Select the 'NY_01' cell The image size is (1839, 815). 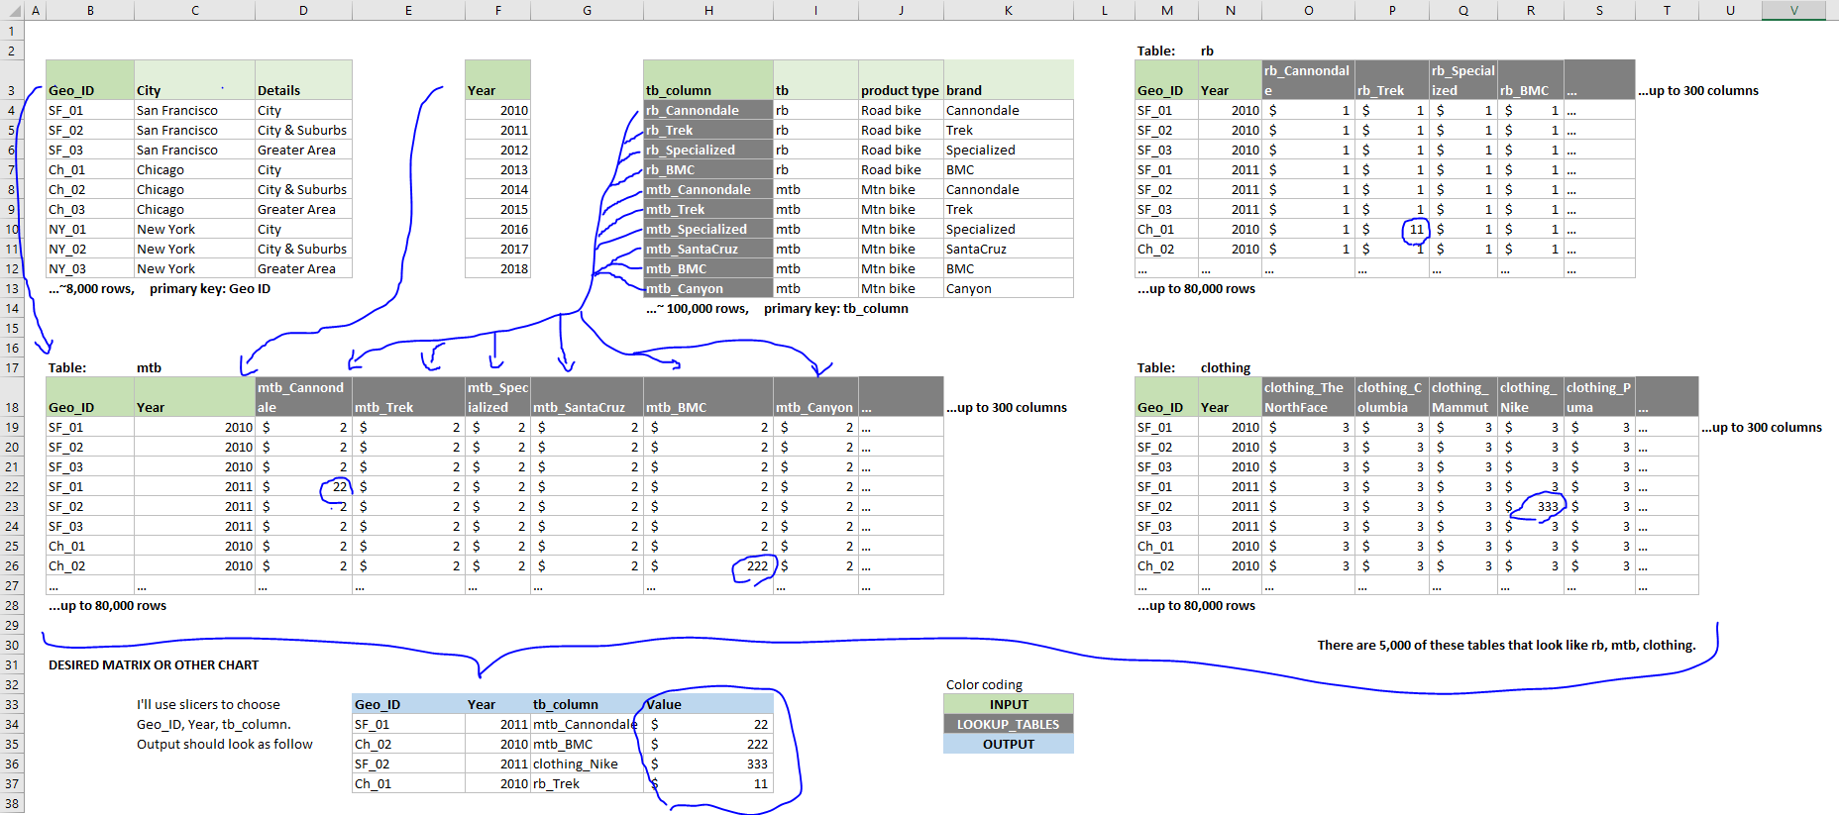click(90, 229)
